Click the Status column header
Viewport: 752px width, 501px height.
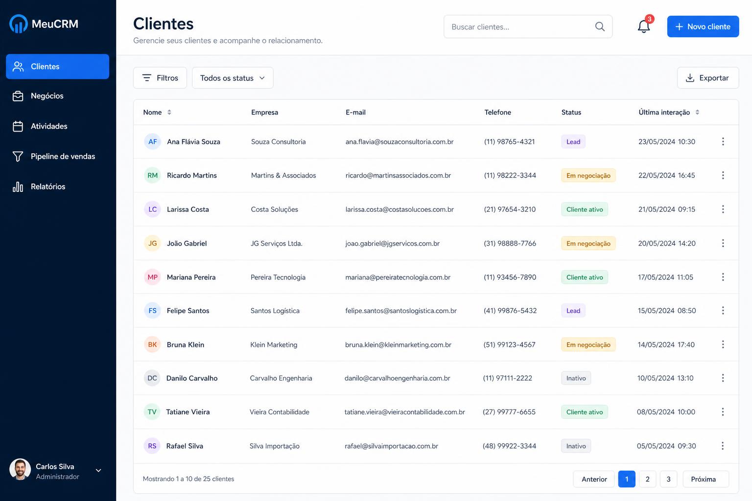coord(571,112)
